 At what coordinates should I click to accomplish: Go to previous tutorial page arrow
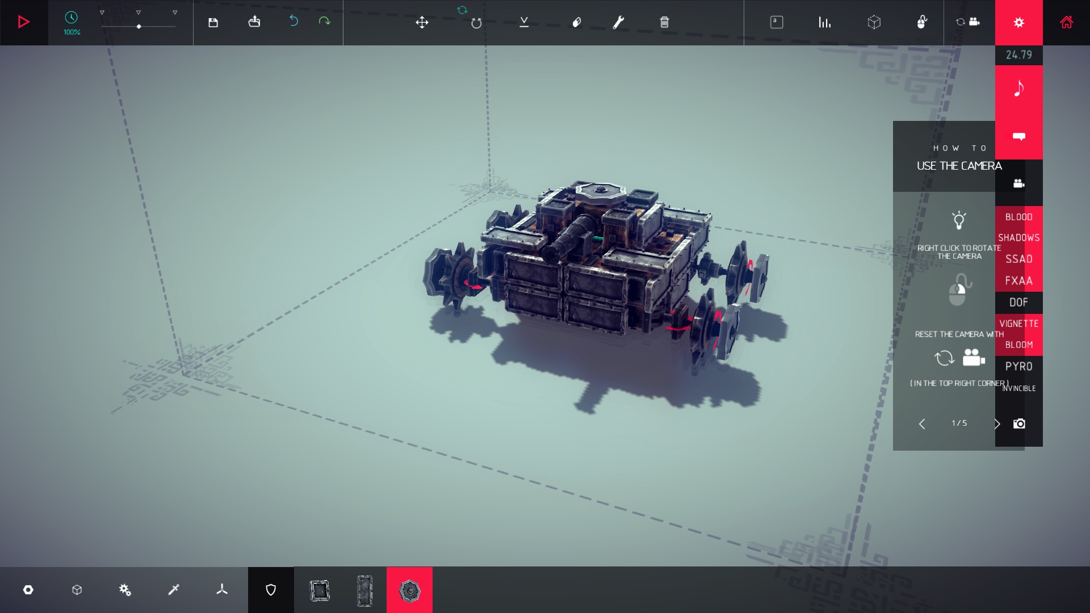click(x=922, y=424)
